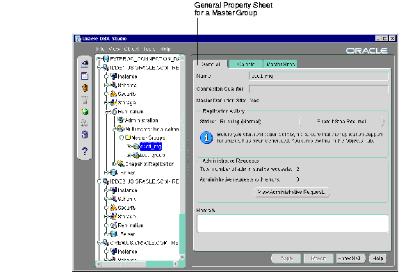The width and height of the screenshot is (417, 278).
Task: Expand the Storage node in first database
Action: [105, 101]
